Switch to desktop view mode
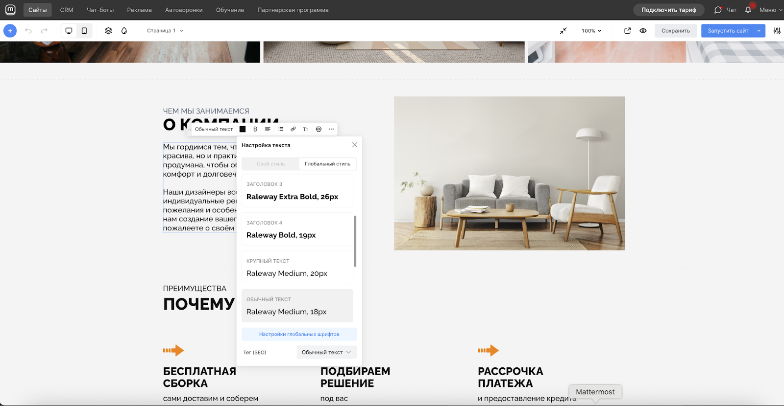The width and height of the screenshot is (784, 406). pyautogui.click(x=69, y=31)
